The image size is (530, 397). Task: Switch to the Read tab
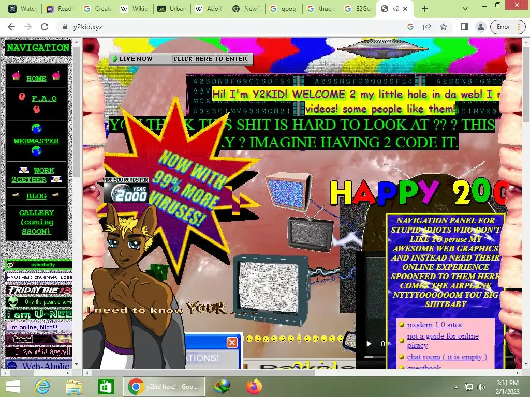[x=60, y=9]
